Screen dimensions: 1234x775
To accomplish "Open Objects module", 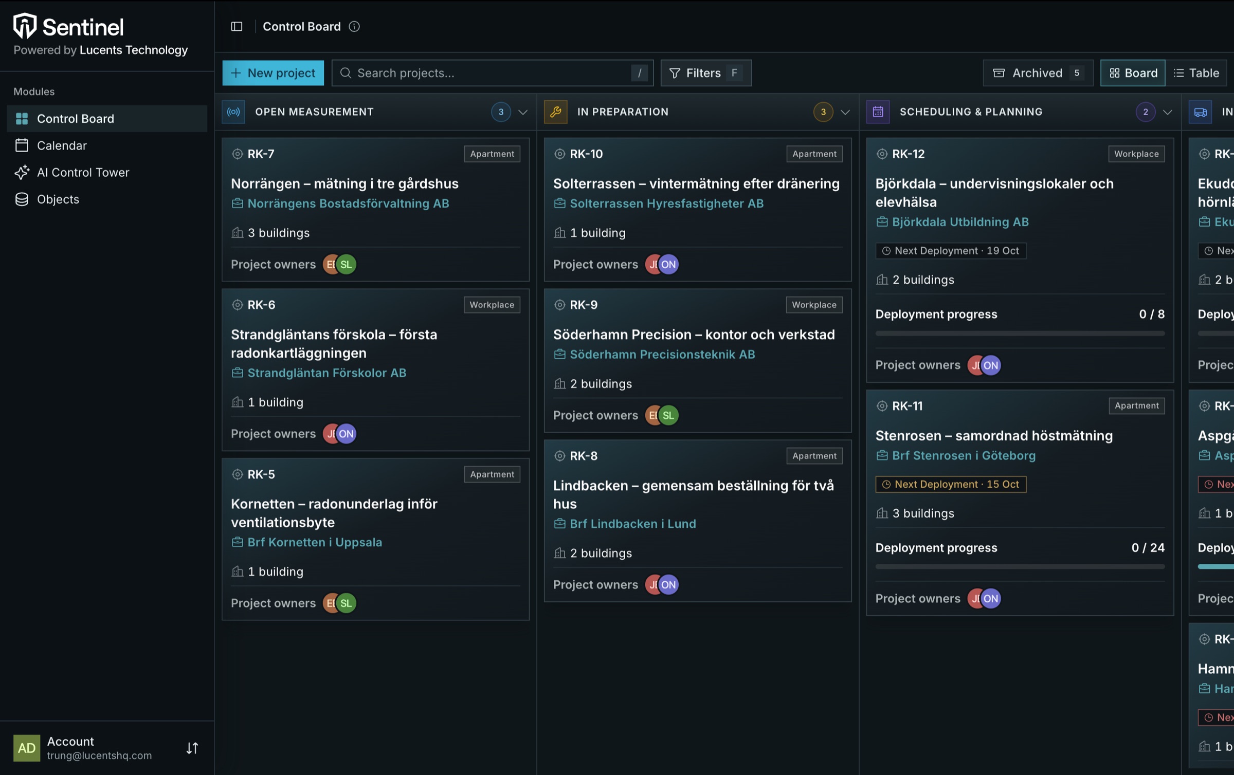I will coord(107,199).
